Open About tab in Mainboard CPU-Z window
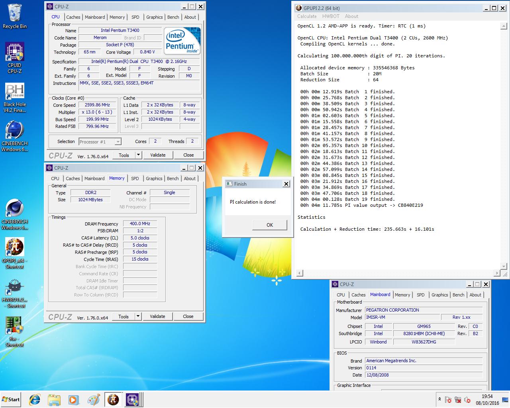 pos(475,295)
